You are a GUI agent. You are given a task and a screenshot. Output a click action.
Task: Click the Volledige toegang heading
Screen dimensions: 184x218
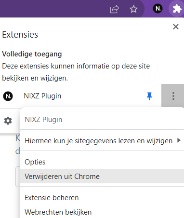click(x=32, y=54)
